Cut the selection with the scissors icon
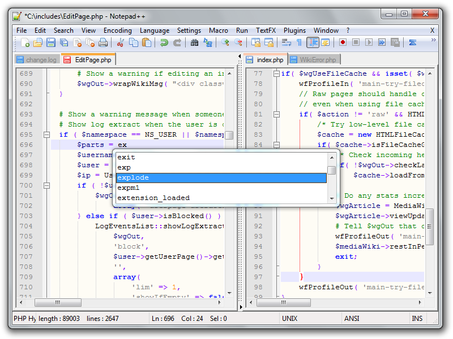Image resolution: width=453 pixels, height=339 pixels. 120,42
